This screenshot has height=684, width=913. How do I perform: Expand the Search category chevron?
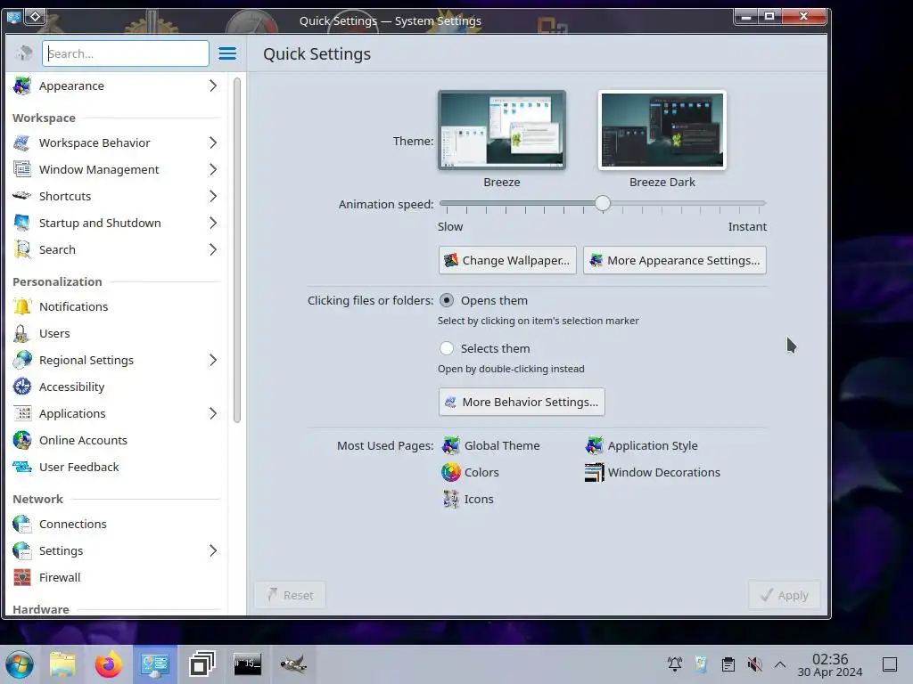pyautogui.click(x=213, y=249)
